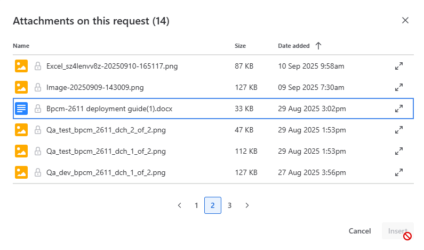This screenshot has width=424, height=250.
Task: Click the Insert button
Action: (397, 231)
